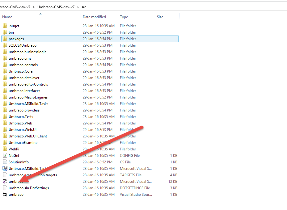Click '3 KB' size cell
Screen dimensions: 287x210
[174, 188]
